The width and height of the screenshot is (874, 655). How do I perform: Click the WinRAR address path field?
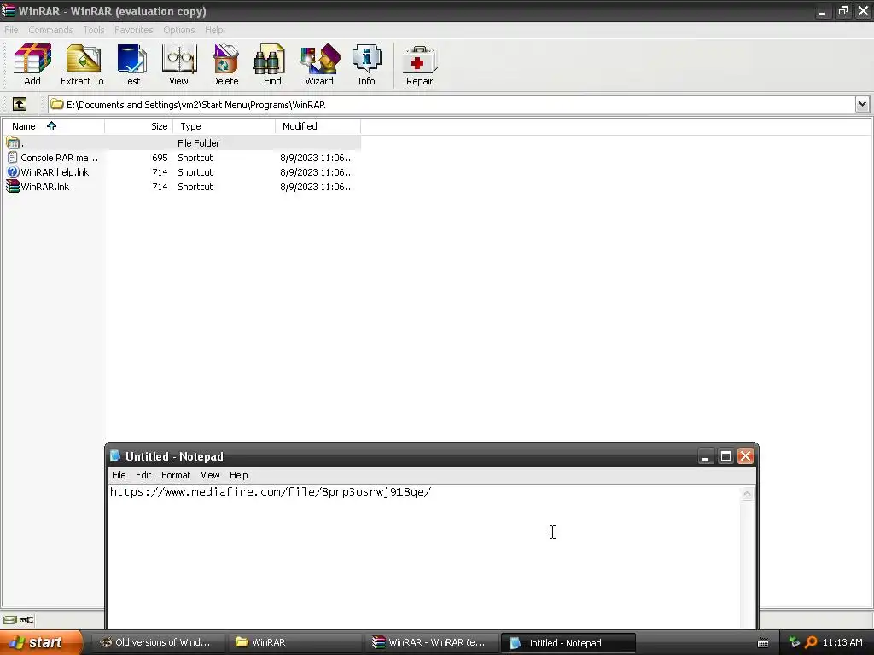click(452, 104)
